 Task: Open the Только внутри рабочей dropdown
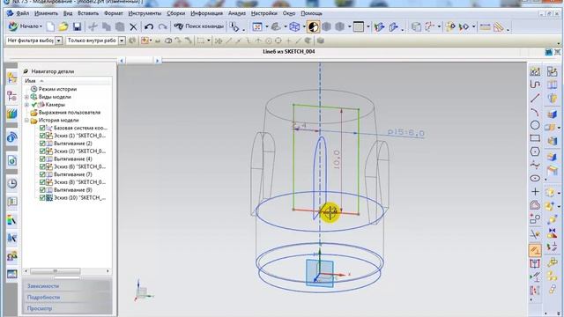coord(122,41)
